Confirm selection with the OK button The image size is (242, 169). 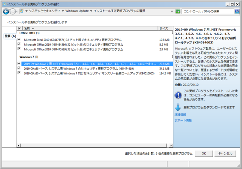pos(204,153)
